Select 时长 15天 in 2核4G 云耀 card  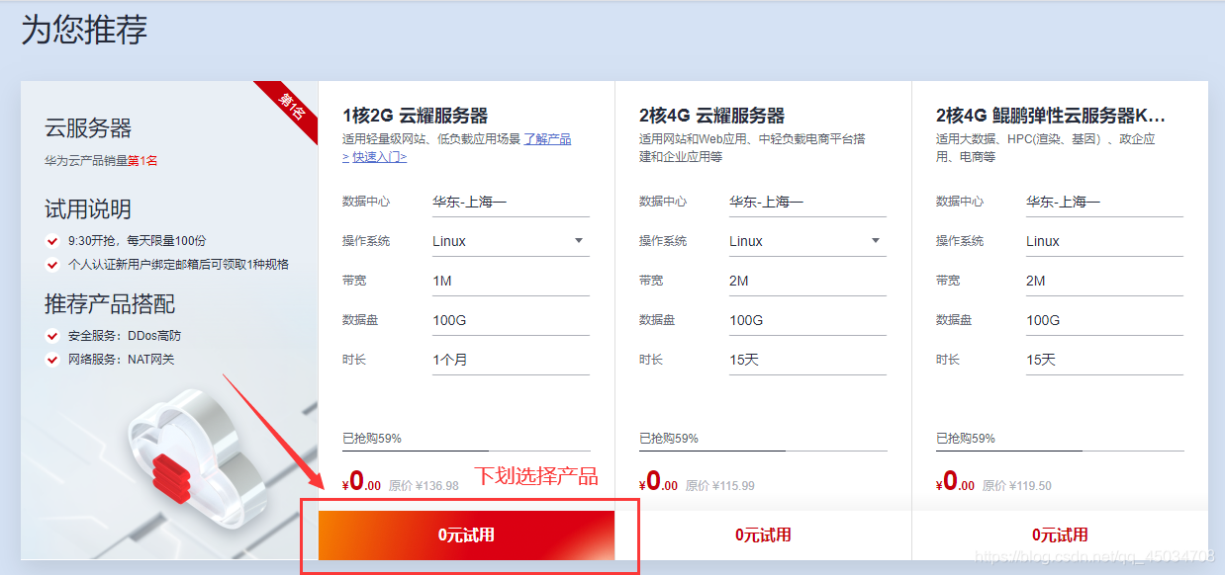(807, 360)
